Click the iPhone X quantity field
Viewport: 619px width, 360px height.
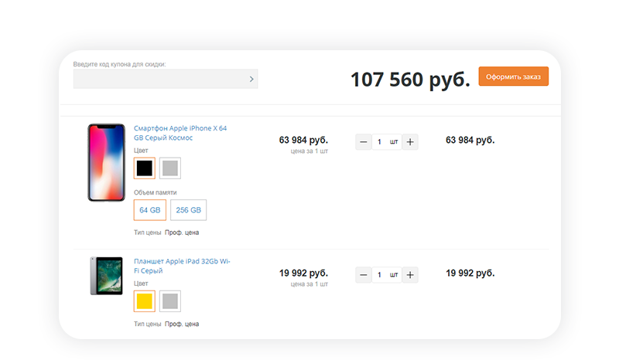coord(387,142)
